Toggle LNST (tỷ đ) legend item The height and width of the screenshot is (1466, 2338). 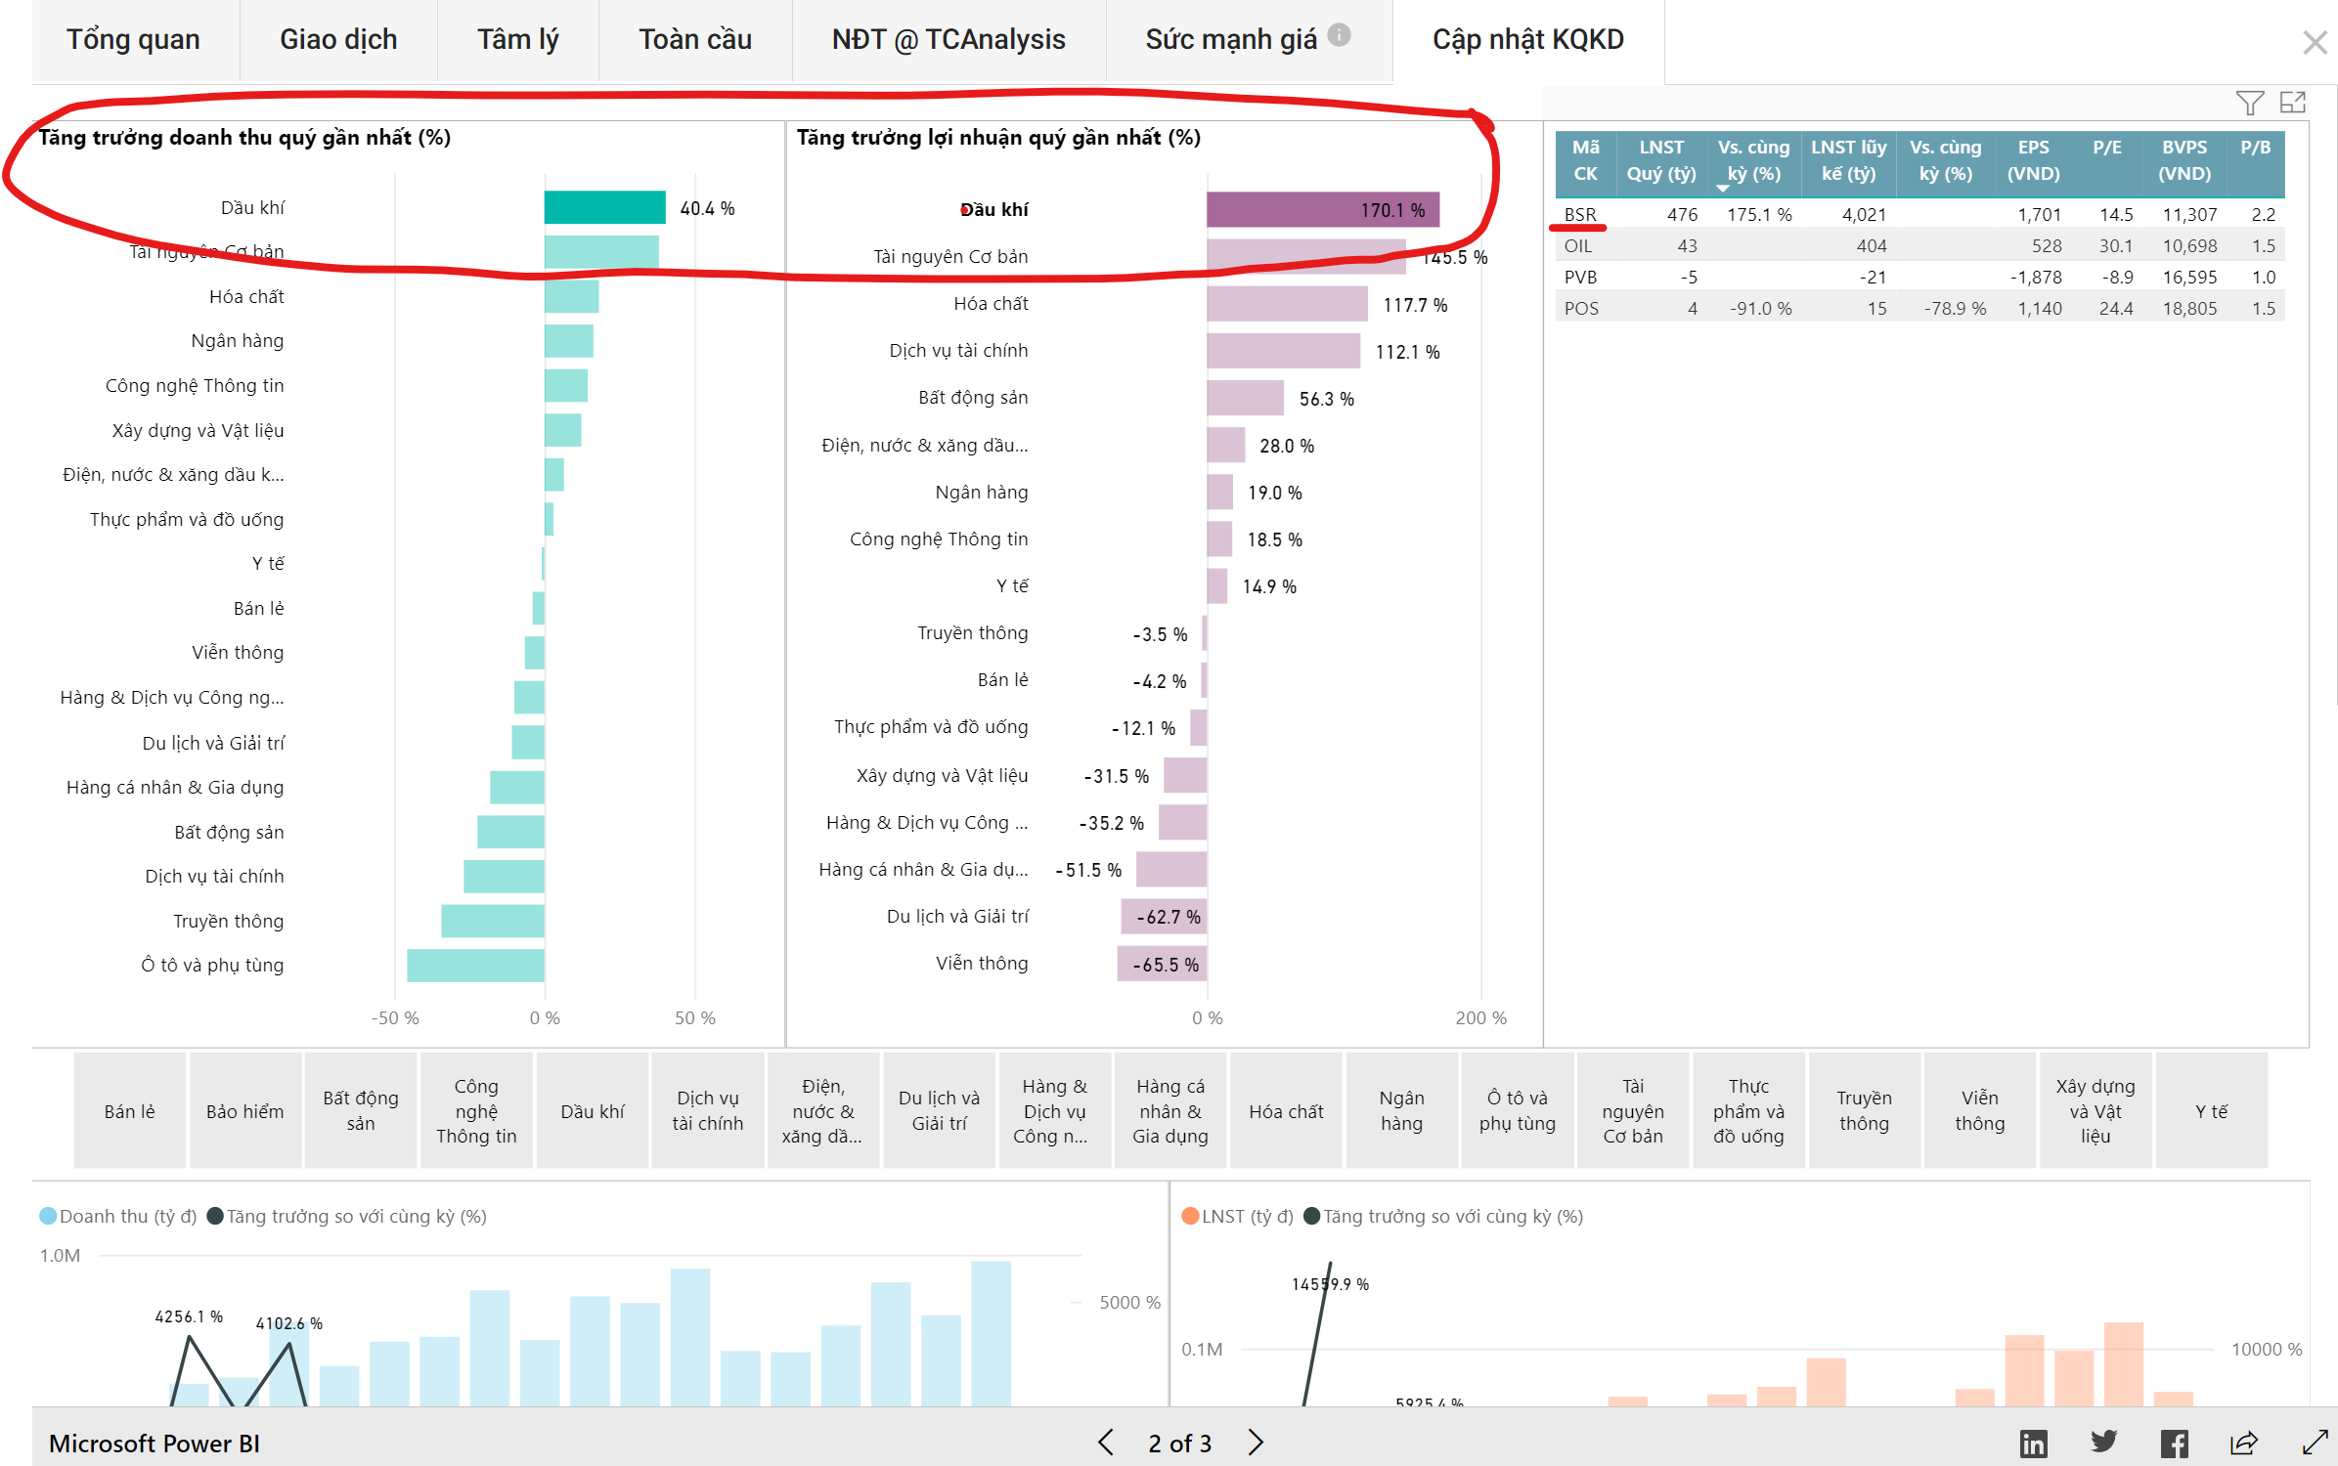pyautogui.click(x=1237, y=1216)
